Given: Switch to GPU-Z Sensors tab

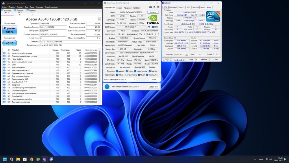Looking at the screenshot, I should [119, 8].
